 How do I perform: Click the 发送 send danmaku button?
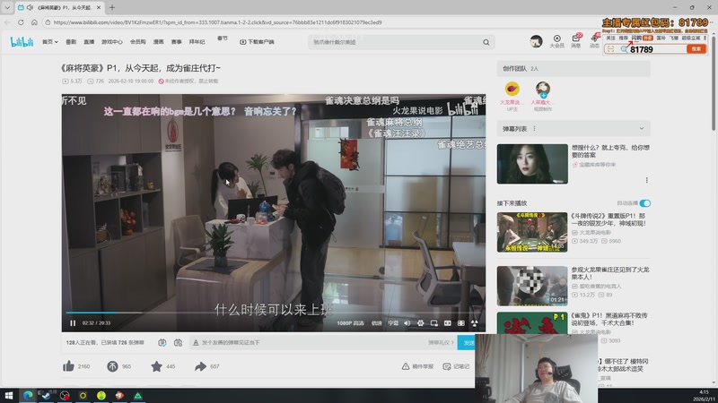[x=466, y=342]
